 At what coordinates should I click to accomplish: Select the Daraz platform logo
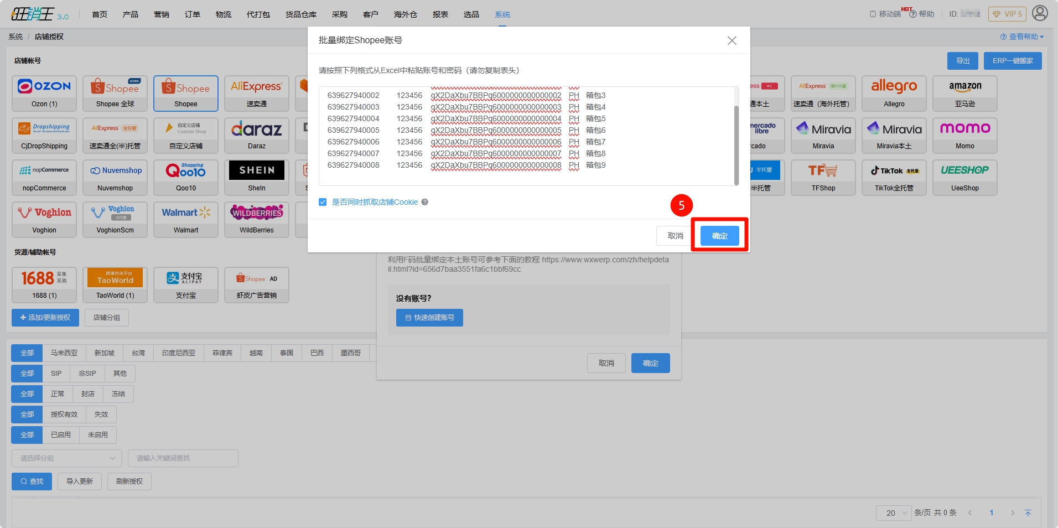pyautogui.click(x=256, y=135)
